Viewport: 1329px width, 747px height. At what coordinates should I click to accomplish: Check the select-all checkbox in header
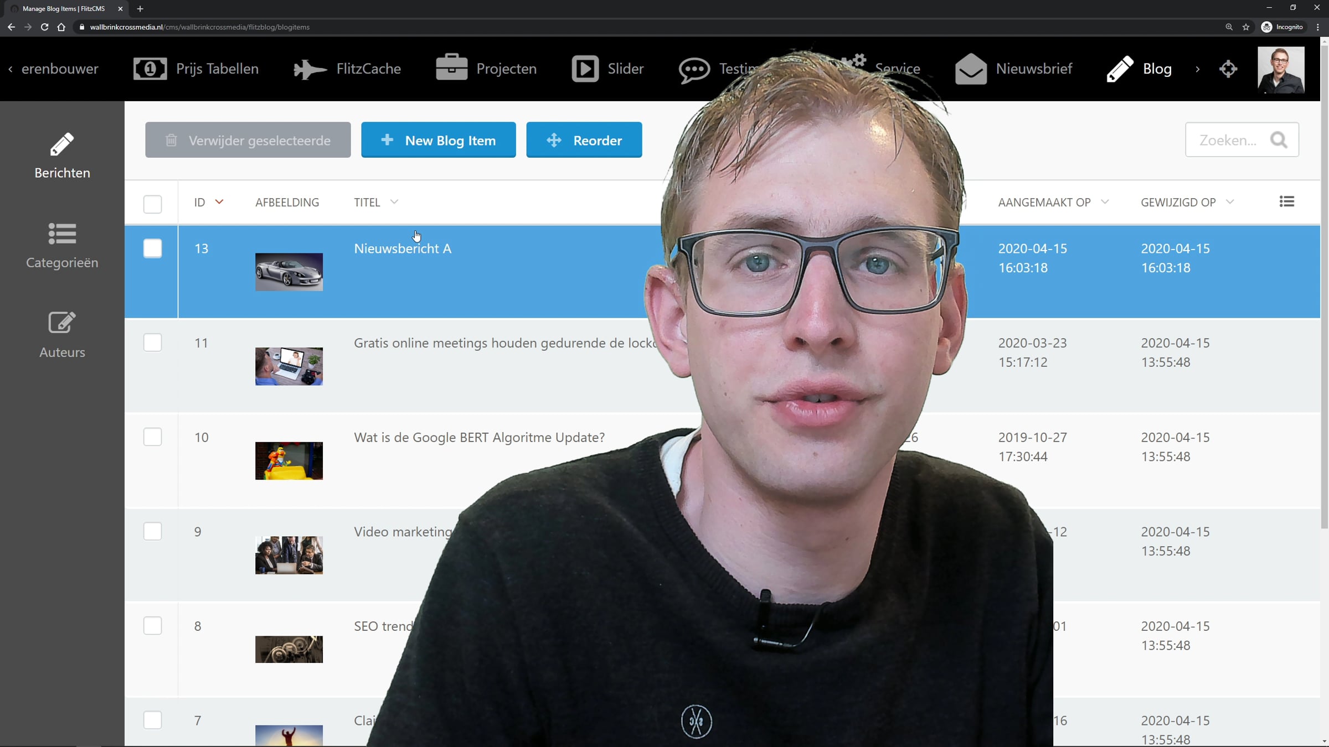click(x=152, y=204)
